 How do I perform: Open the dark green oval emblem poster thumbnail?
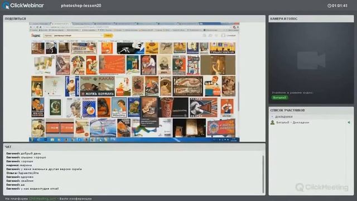[x=55, y=107]
